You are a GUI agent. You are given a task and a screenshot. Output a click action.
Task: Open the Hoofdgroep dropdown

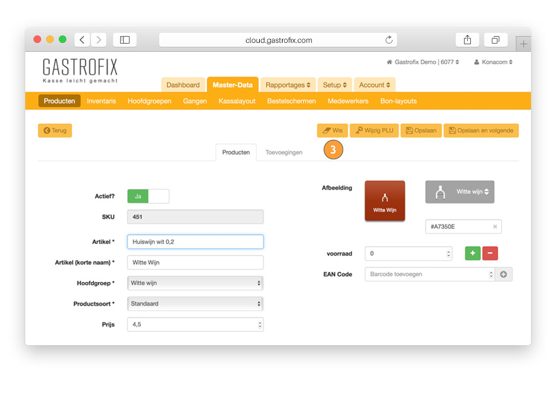[x=195, y=283]
